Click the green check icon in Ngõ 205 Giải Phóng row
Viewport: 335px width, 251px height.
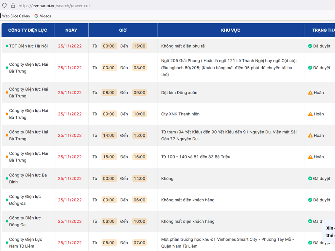[x=310, y=68]
